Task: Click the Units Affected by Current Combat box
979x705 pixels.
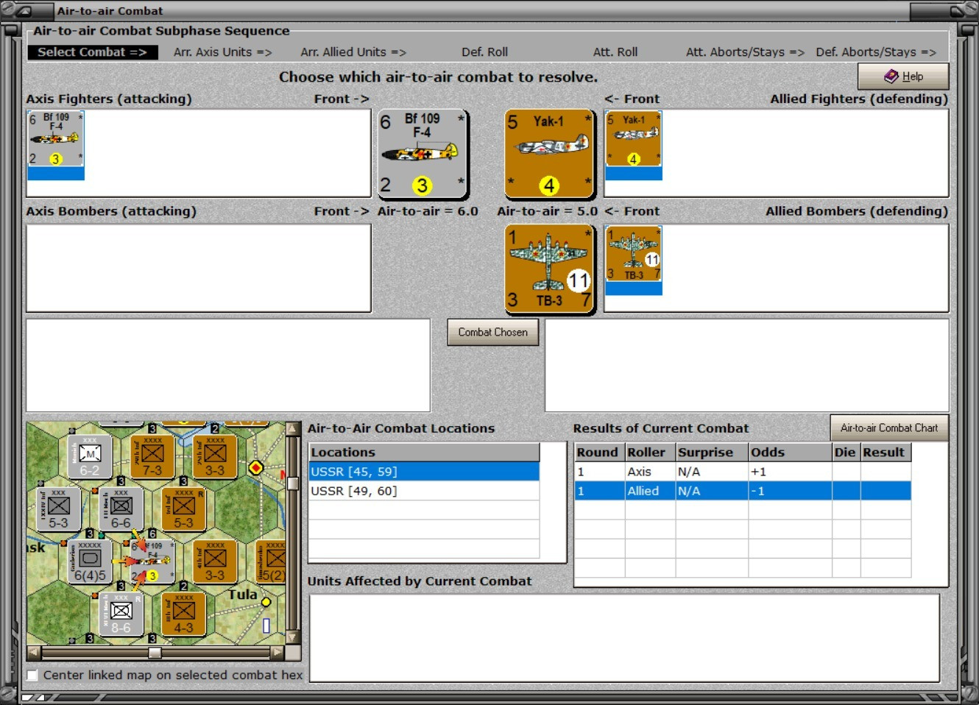Action: click(x=624, y=638)
